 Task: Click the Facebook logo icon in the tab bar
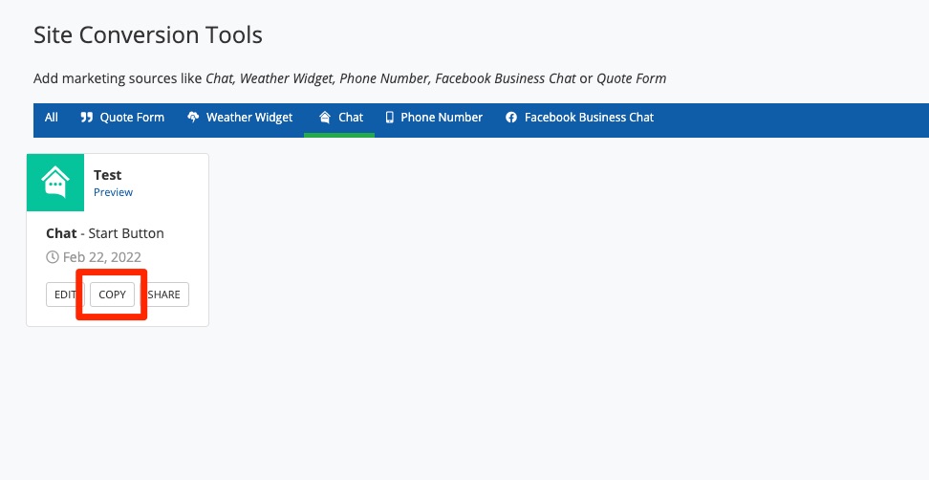click(x=511, y=118)
